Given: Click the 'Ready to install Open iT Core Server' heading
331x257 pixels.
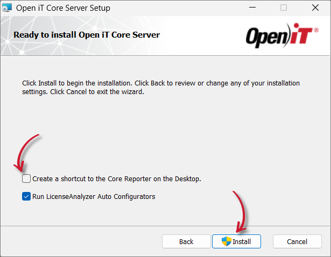Looking at the screenshot, I should (87, 35).
